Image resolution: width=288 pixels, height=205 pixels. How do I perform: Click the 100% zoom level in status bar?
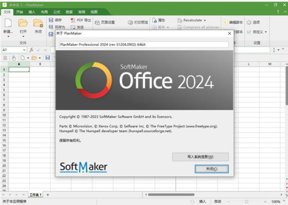(276, 201)
